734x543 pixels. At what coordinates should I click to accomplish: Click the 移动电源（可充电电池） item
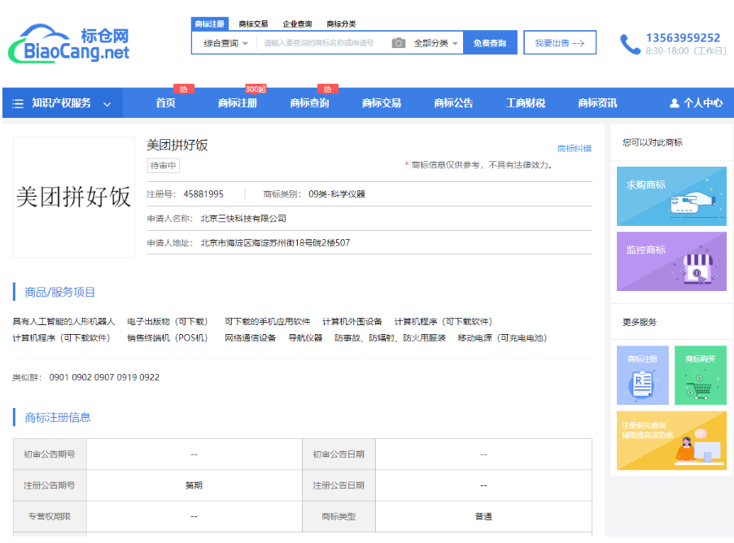503,338
